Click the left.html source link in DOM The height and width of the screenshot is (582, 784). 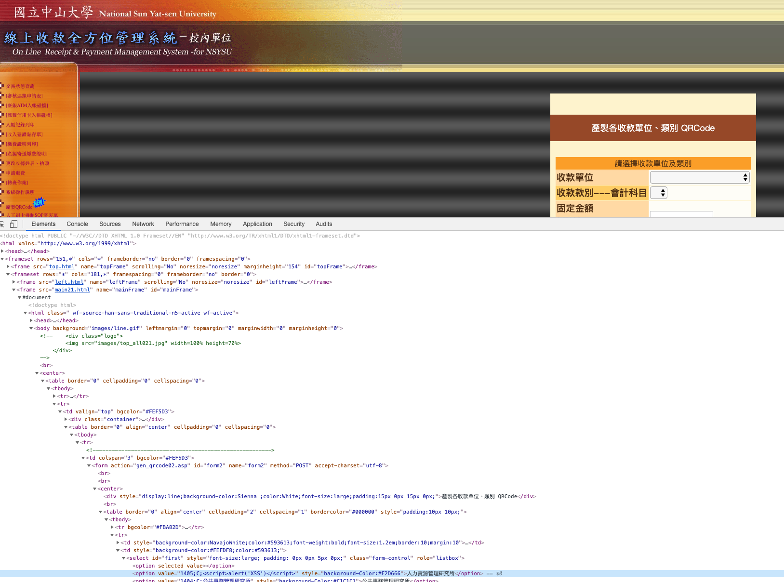click(x=69, y=282)
